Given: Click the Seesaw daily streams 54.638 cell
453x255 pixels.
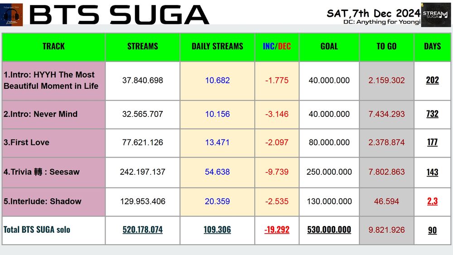Looking at the screenshot, I should [217, 172].
